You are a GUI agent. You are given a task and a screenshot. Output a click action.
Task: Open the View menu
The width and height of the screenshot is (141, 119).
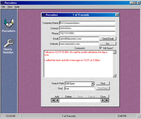[x=10, y=7]
